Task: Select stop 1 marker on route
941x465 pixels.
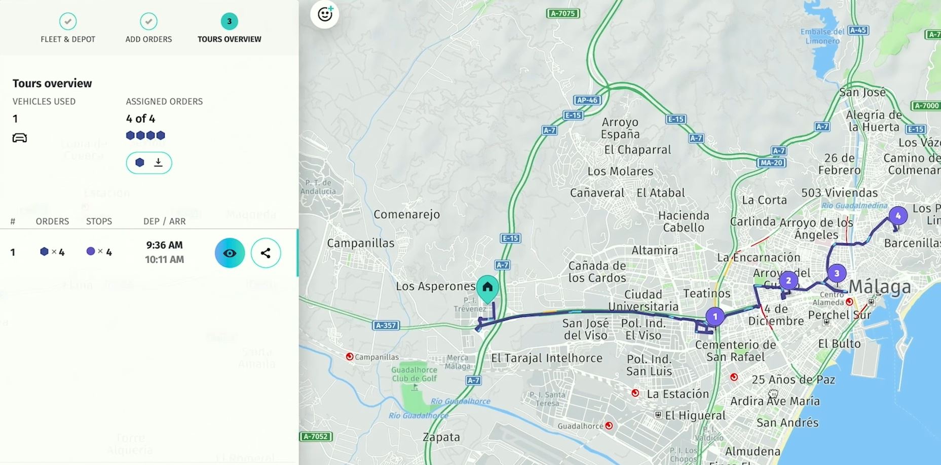Action: [x=715, y=317]
